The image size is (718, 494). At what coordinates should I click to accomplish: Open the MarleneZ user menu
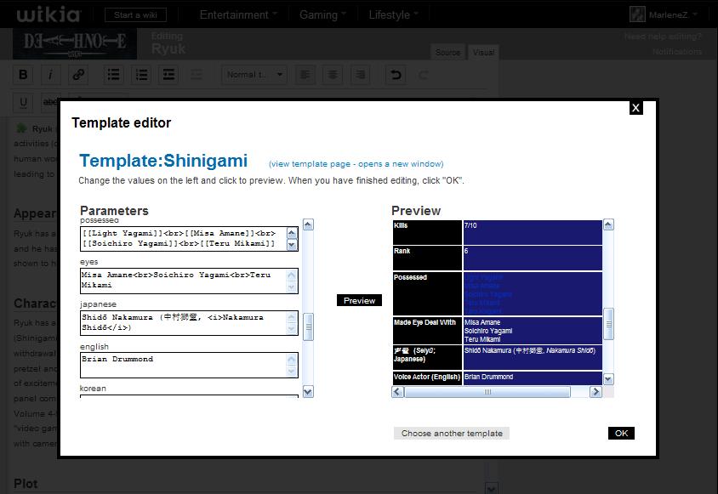(664, 14)
